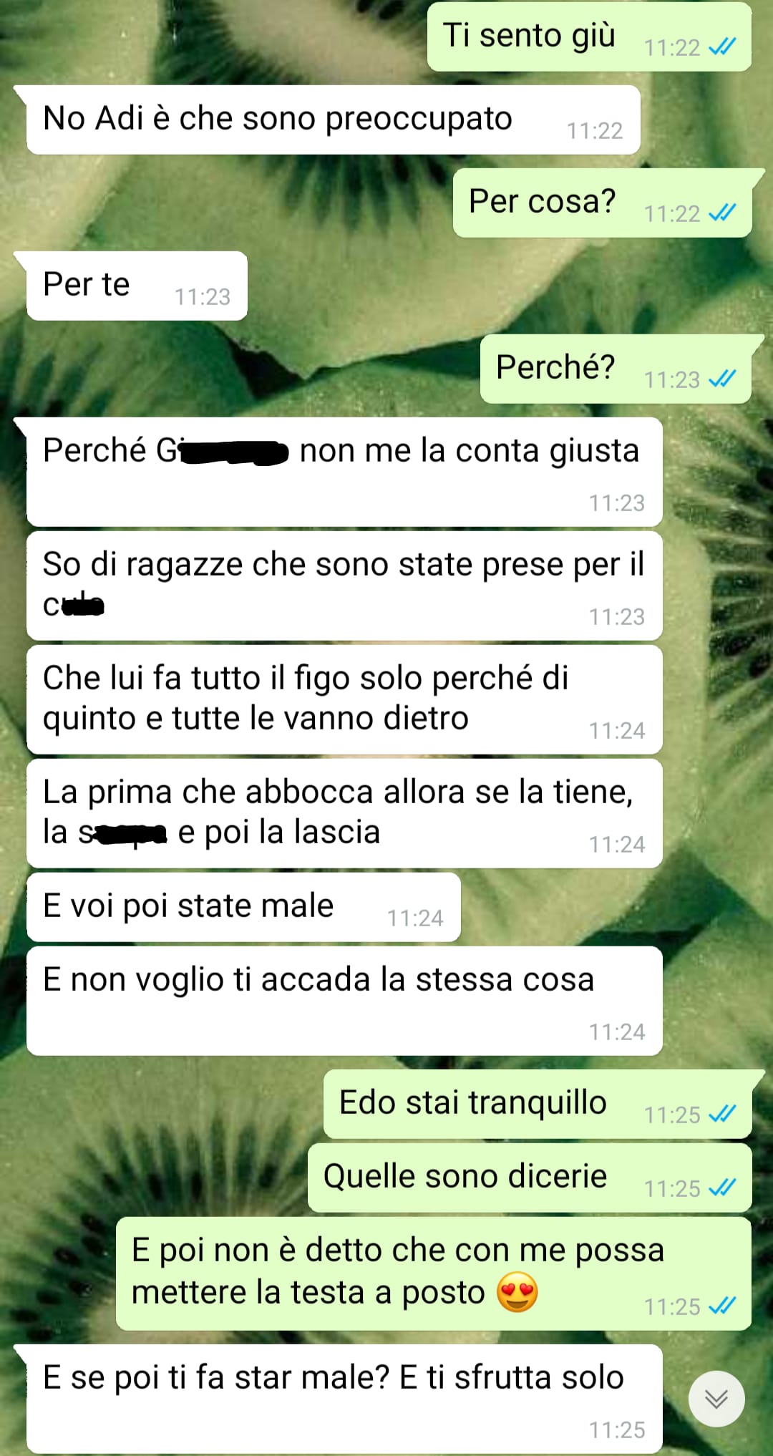773x1456 pixels.
Task: Select the 'E voi poi state male' bubble
Action: pos(243,907)
